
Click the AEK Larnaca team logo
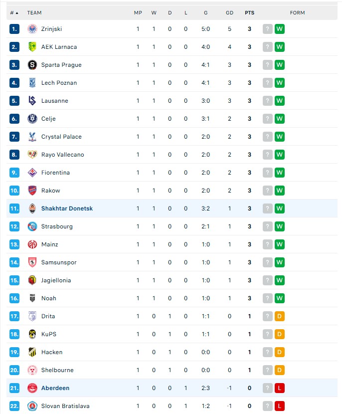point(32,47)
